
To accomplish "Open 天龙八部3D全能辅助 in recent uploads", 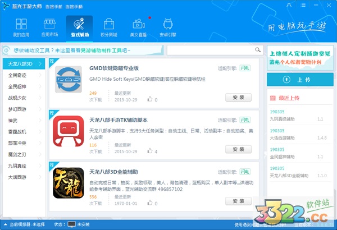I will pyautogui.click(x=289, y=176).
